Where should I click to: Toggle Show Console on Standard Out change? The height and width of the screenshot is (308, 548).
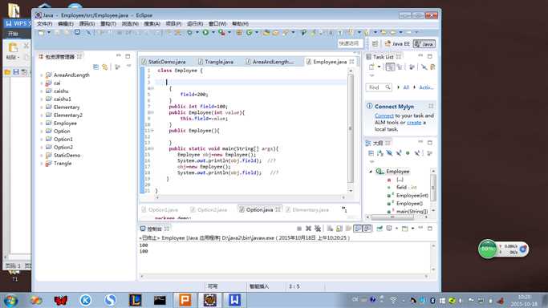[x=358, y=229]
